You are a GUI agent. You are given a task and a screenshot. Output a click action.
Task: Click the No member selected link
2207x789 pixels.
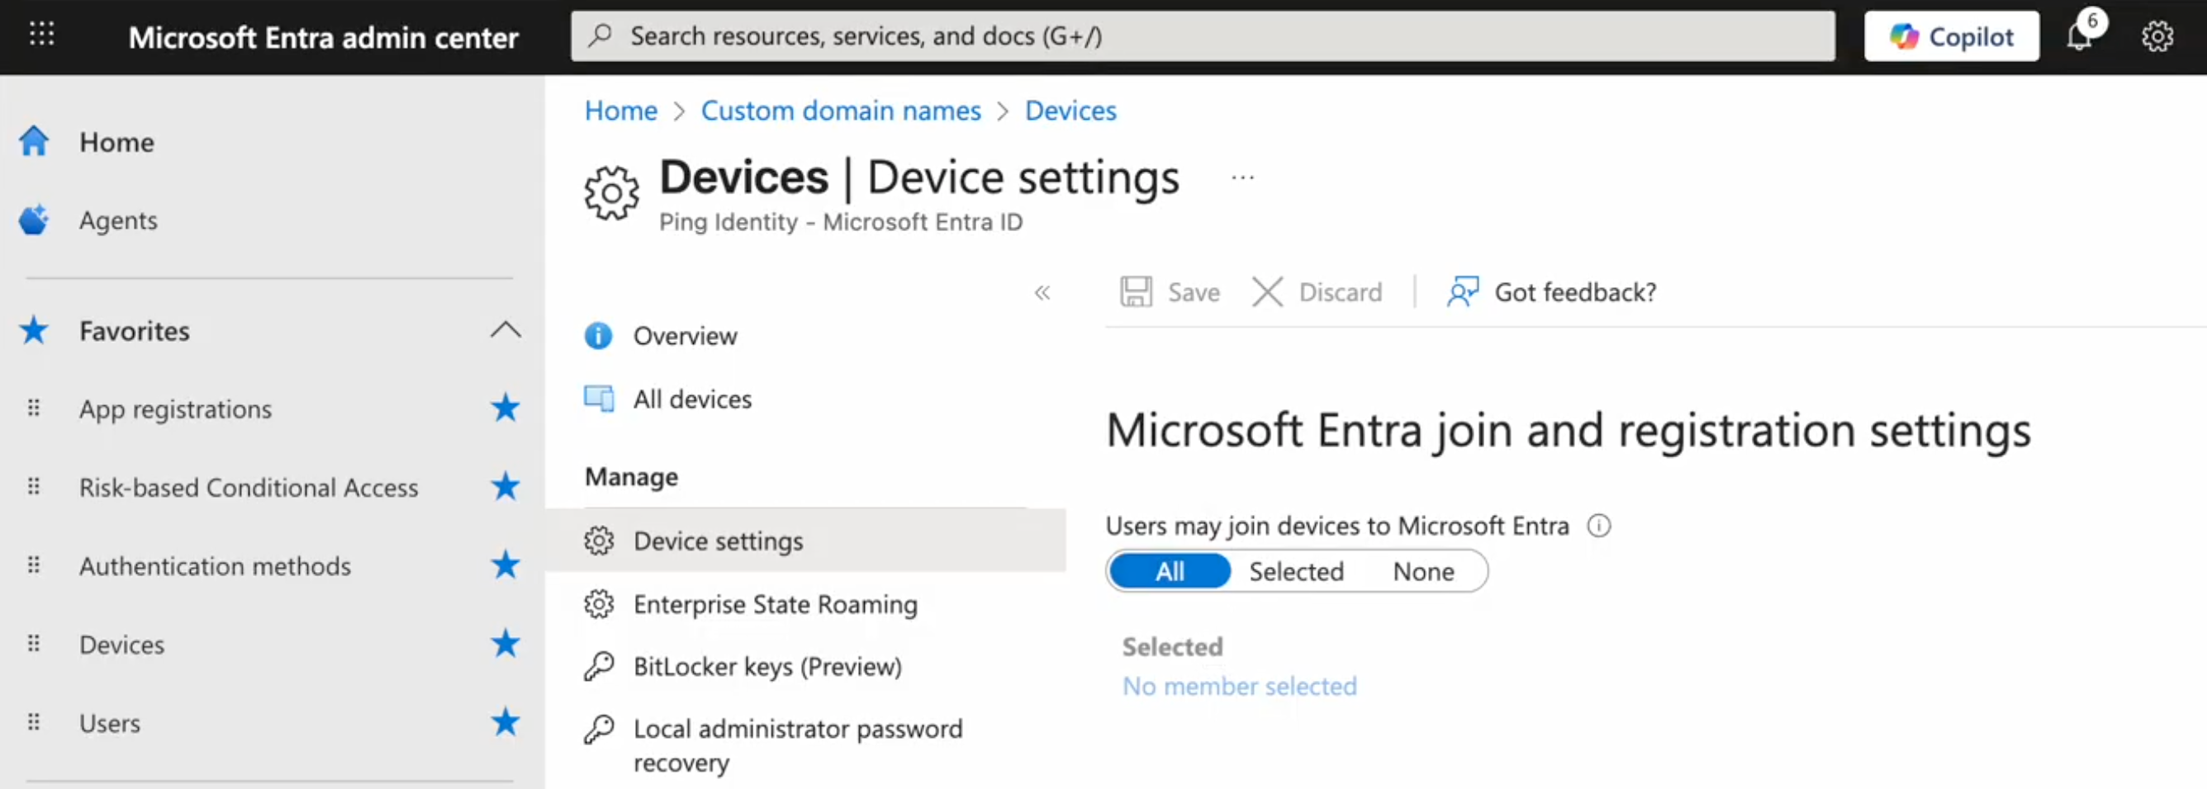point(1240,686)
